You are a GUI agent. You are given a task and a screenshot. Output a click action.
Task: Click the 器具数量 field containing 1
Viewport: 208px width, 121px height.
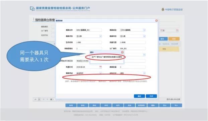pos(132,67)
